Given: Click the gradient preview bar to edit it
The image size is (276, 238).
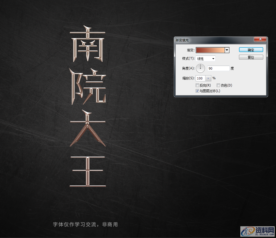Looking at the screenshot, I should (x=210, y=50).
